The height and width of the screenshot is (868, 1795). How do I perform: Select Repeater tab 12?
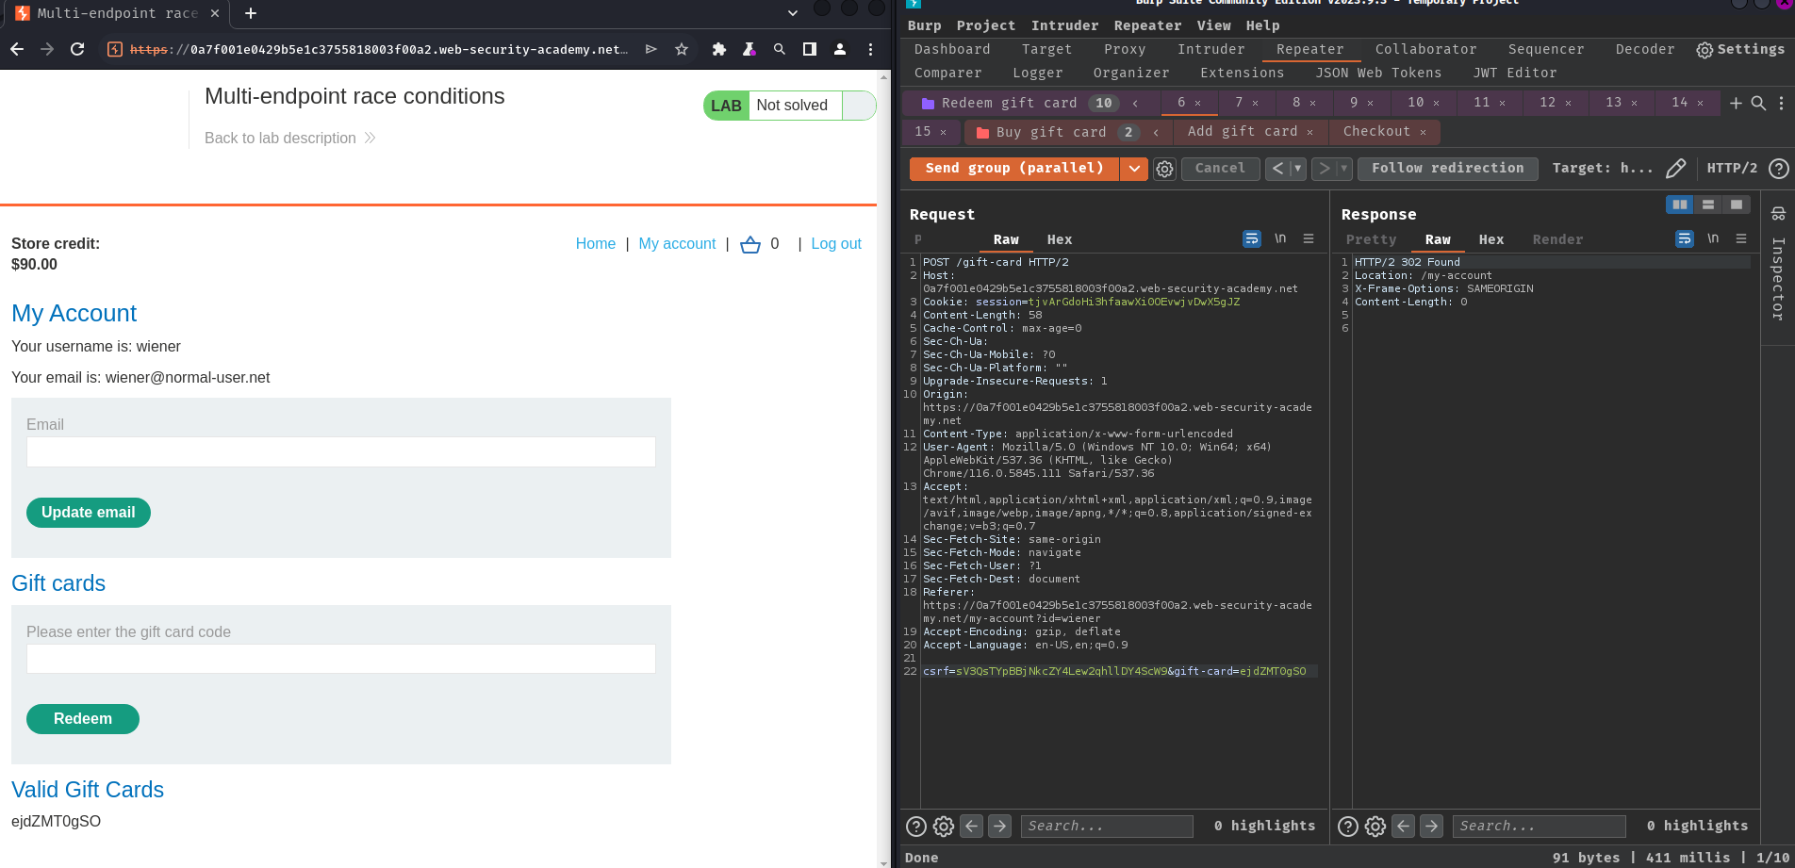coord(1547,103)
